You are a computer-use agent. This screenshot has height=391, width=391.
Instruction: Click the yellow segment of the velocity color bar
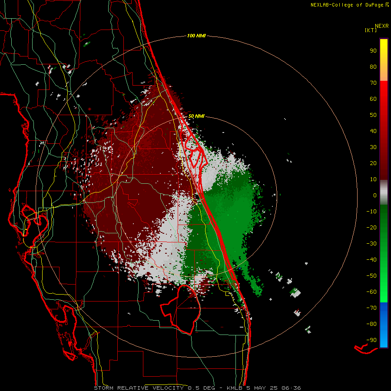(384, 60)
